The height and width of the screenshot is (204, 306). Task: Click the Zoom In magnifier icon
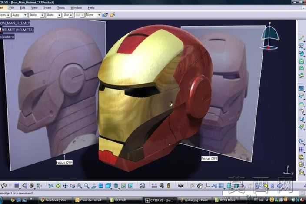pyautogui.click(x=80, y=186)
